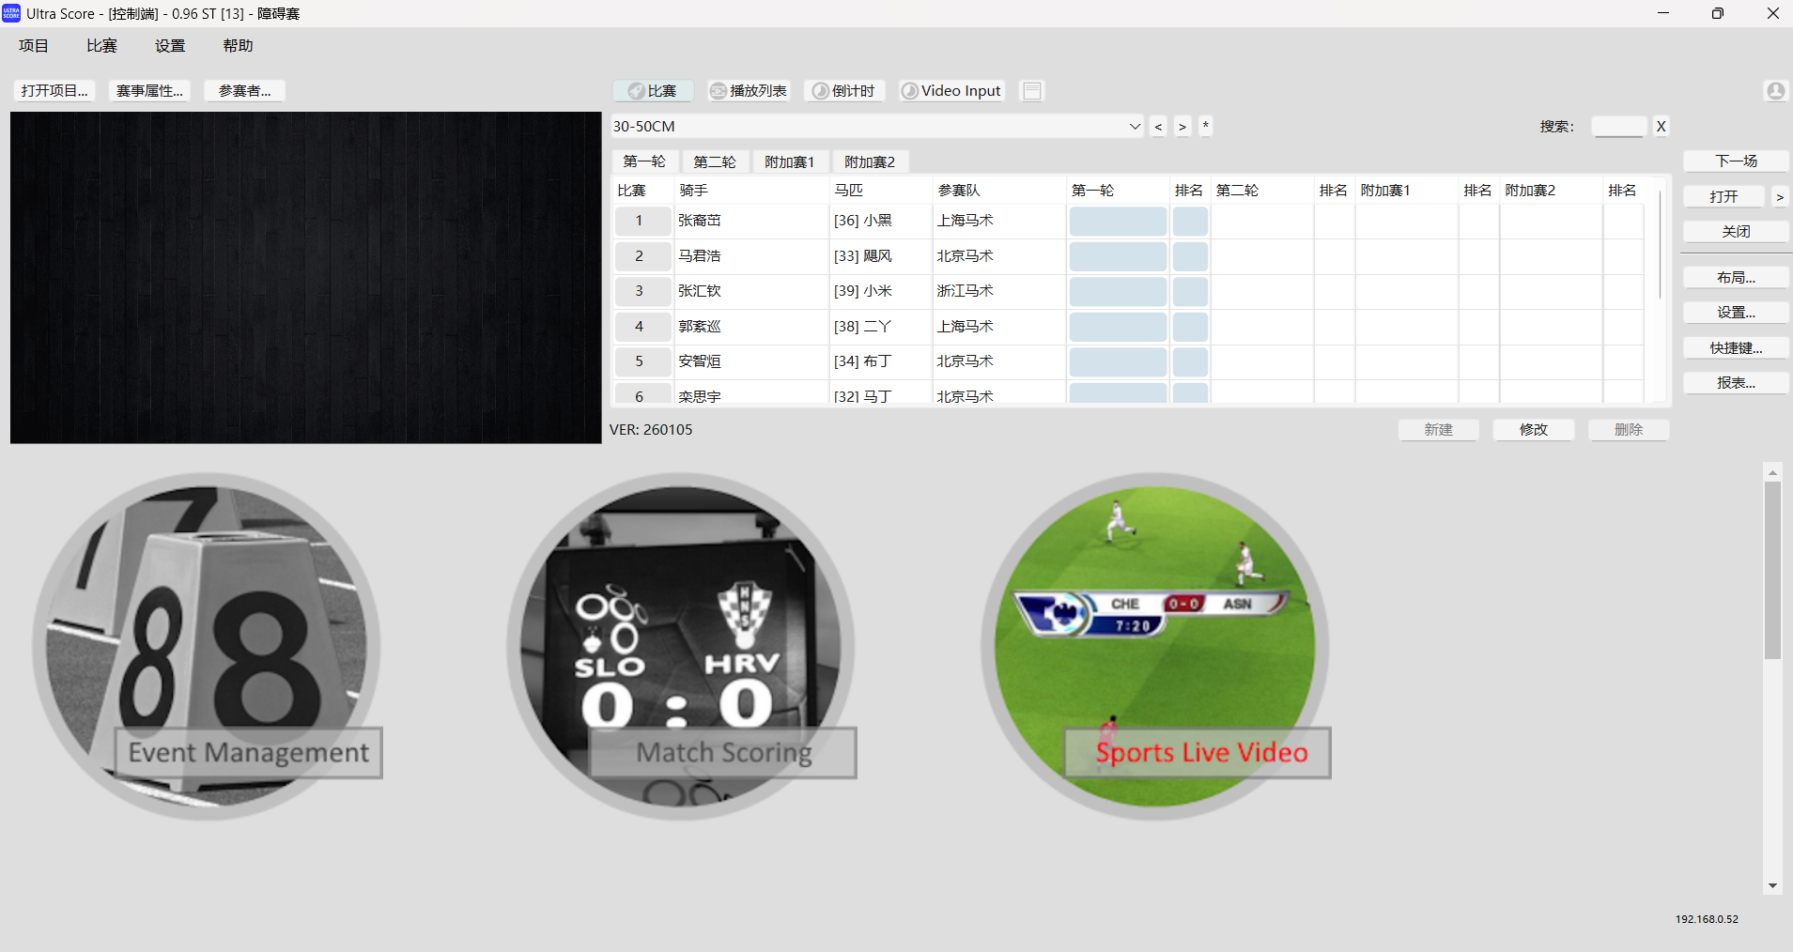Click the 比赛 rocket icon button

pyautogui.click(x=653, y=91)
